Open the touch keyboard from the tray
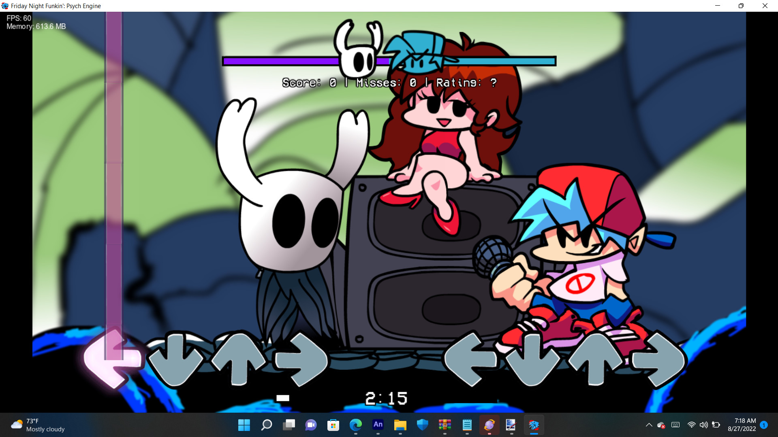Viewport: 778px width, 437px height. point(675,425)
